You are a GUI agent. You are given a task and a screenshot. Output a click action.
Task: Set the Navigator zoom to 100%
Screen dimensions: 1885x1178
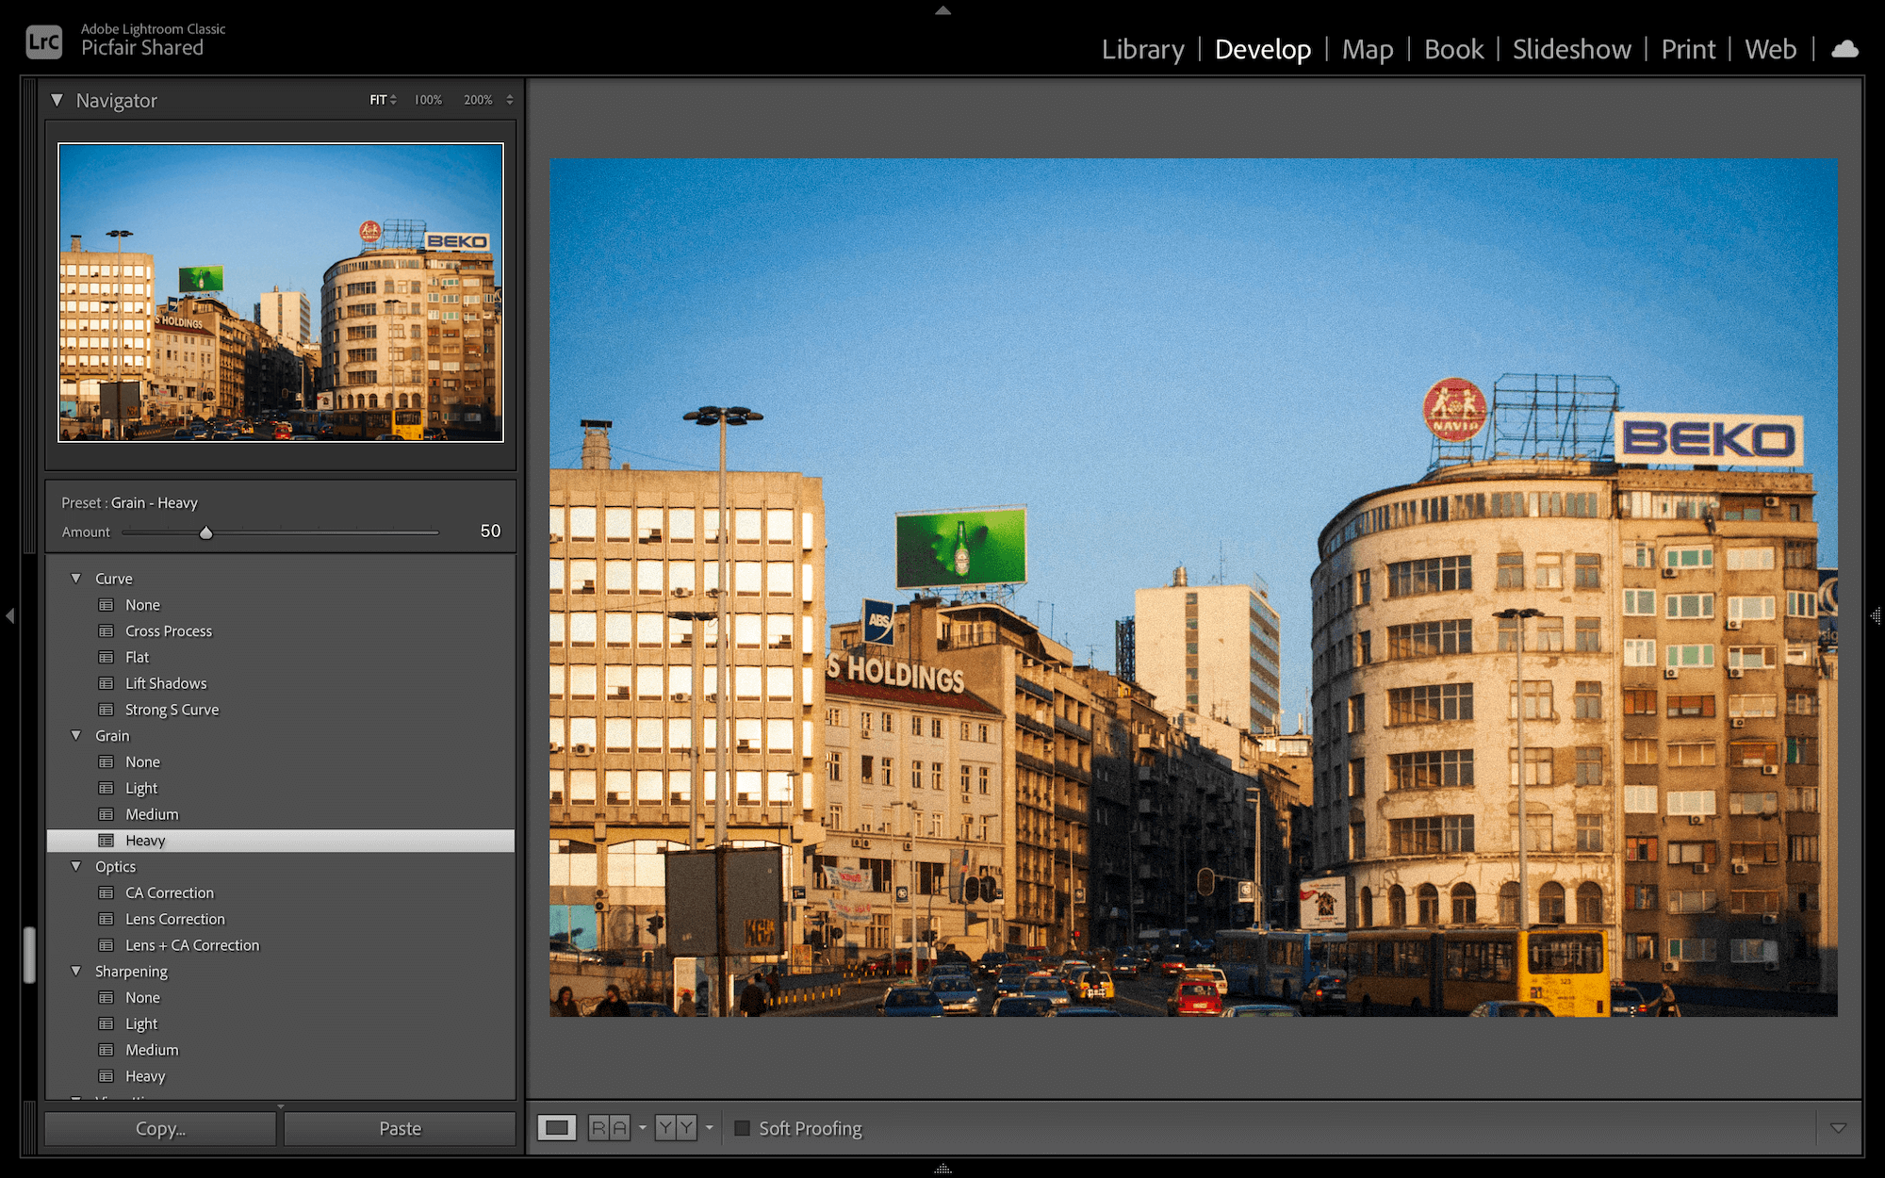tap(428, 100)
